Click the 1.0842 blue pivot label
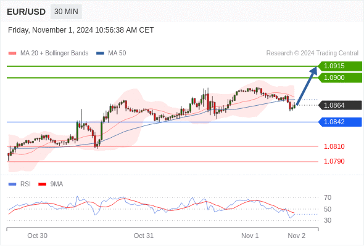Image resolution: width=364 pixels, height=246 pixels. (x=340, y=122)
